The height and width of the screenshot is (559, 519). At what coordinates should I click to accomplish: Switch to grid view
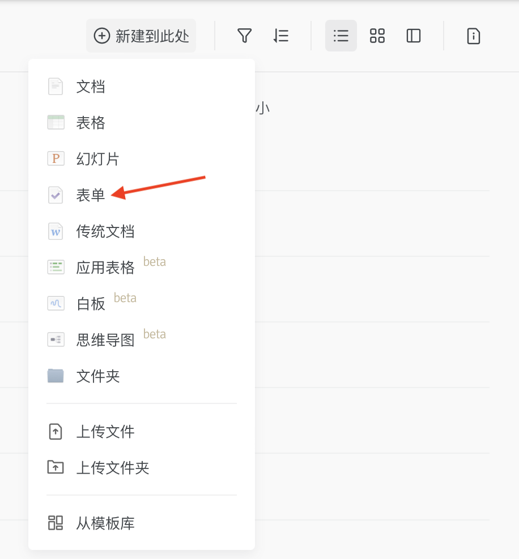[x=377, y=36]
